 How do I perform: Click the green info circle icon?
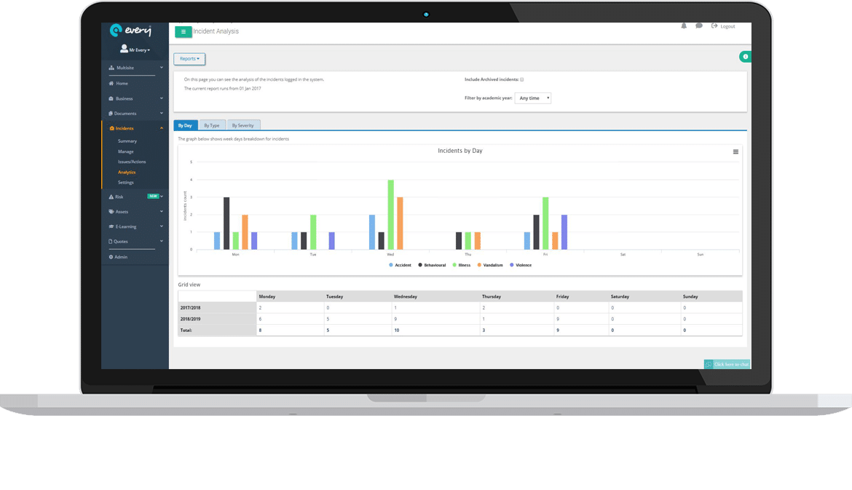pyautogui.click(x=745, y=57)
